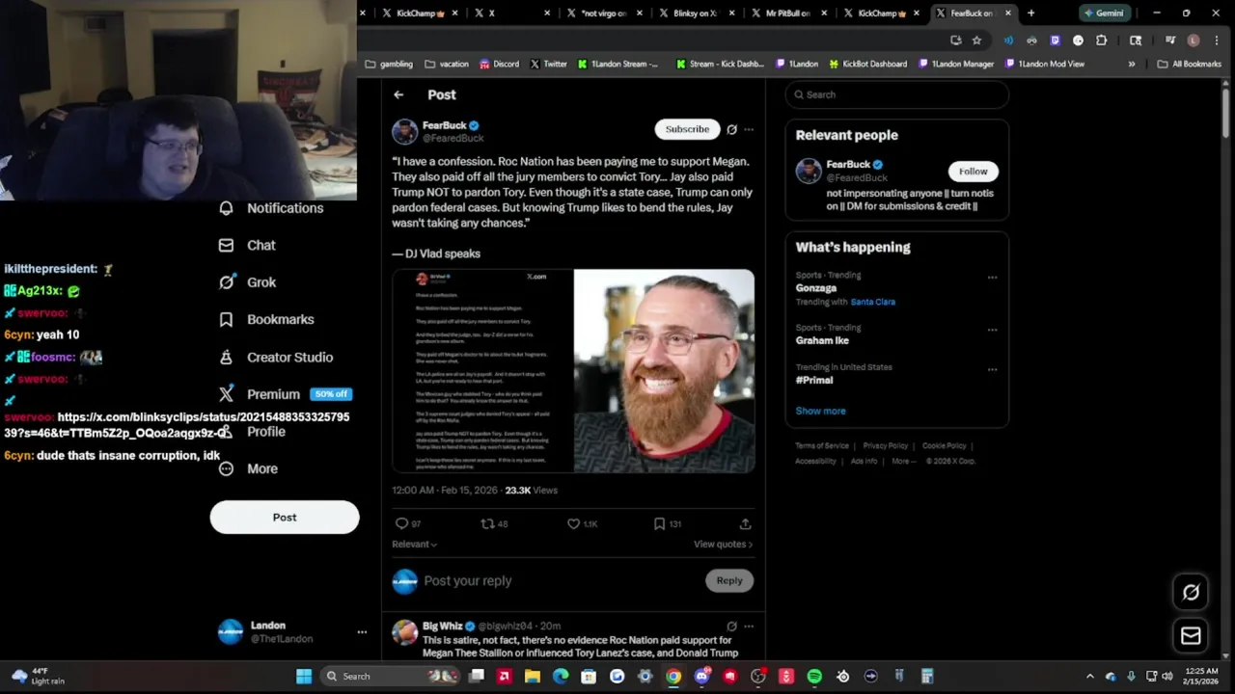1235x694 pixels.
Task: Share the FearBuck post
Action: (x=745, y=524)
